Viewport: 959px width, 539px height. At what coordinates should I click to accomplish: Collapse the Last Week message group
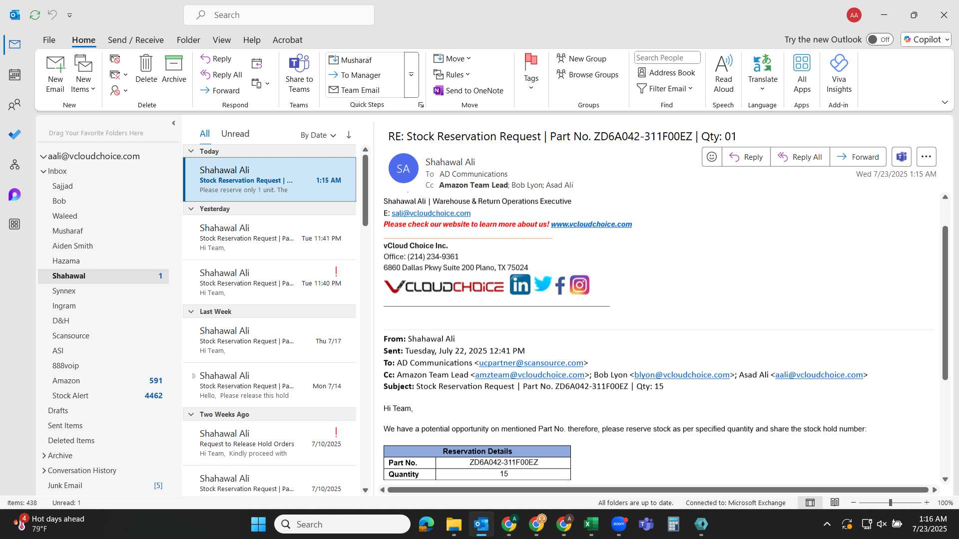click(x=191, y=311)
